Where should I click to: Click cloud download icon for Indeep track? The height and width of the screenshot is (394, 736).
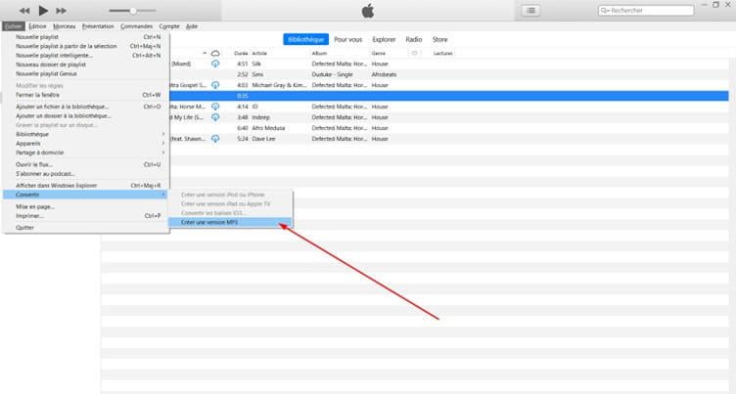tap(215, 117)
